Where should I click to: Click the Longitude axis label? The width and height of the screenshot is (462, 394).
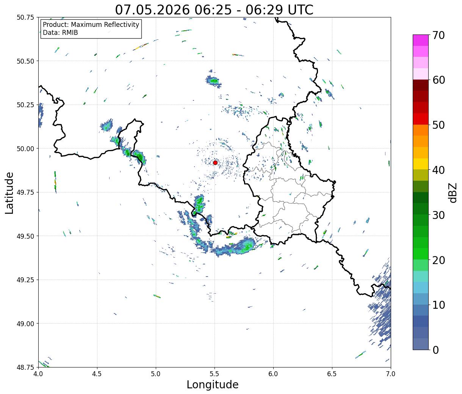point(213,385)
